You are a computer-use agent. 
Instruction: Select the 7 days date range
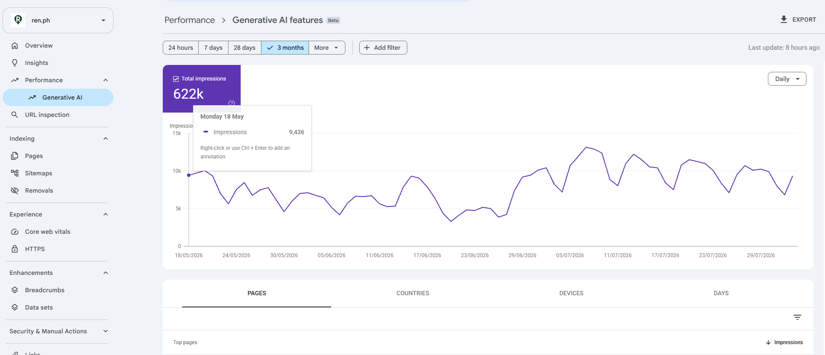click(x=213, y=48)
